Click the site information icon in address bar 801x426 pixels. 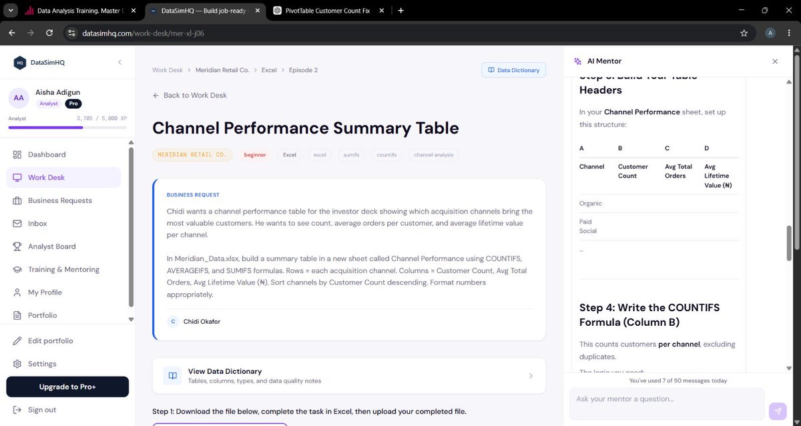72,33
